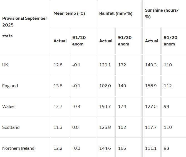Click the Northern Ireland row label

pyautogui.click(x=18, y=148)
